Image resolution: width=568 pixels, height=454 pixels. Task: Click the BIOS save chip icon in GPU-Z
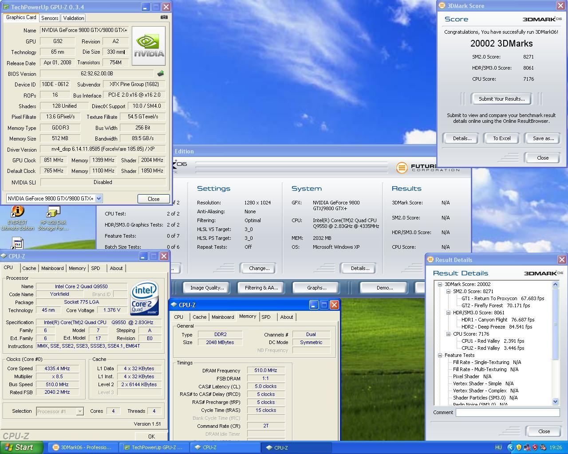160,74
